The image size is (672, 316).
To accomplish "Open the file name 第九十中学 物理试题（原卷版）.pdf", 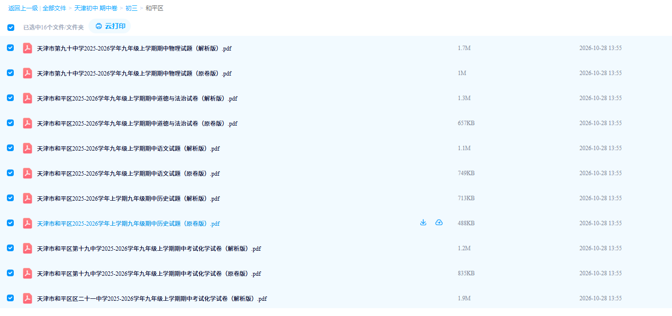I will [x=134, y=74].
